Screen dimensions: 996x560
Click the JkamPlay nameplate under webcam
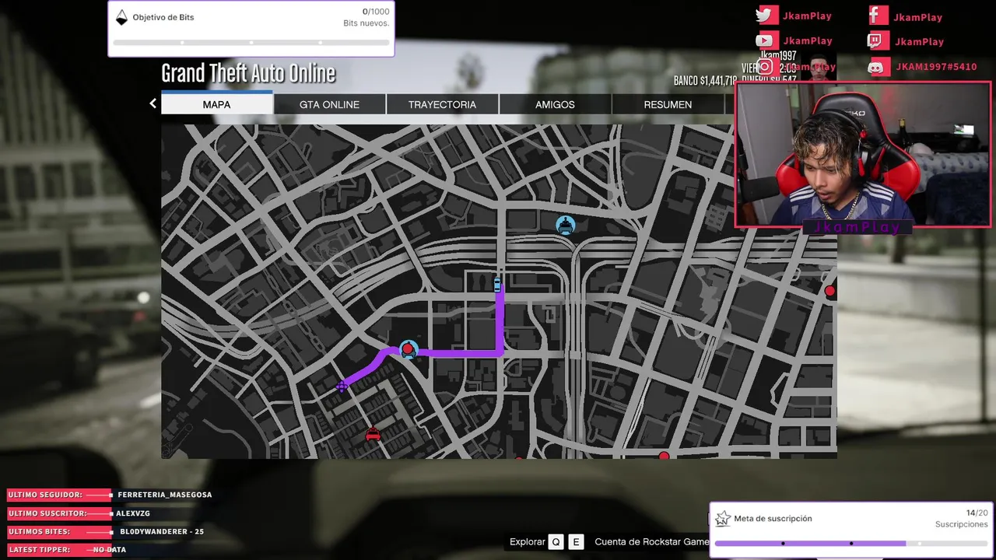coord(856,227)
